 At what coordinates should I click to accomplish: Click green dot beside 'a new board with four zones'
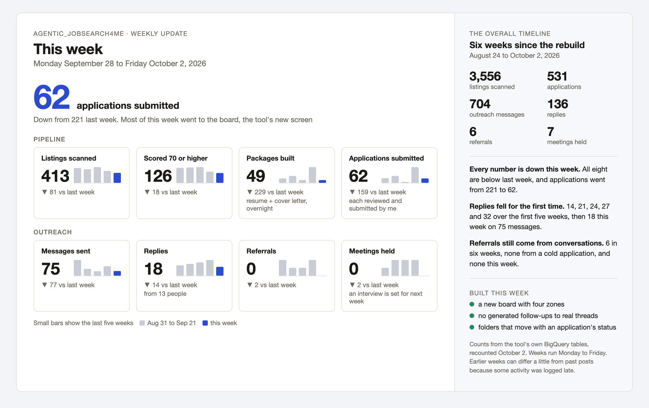tap(472, 304)
